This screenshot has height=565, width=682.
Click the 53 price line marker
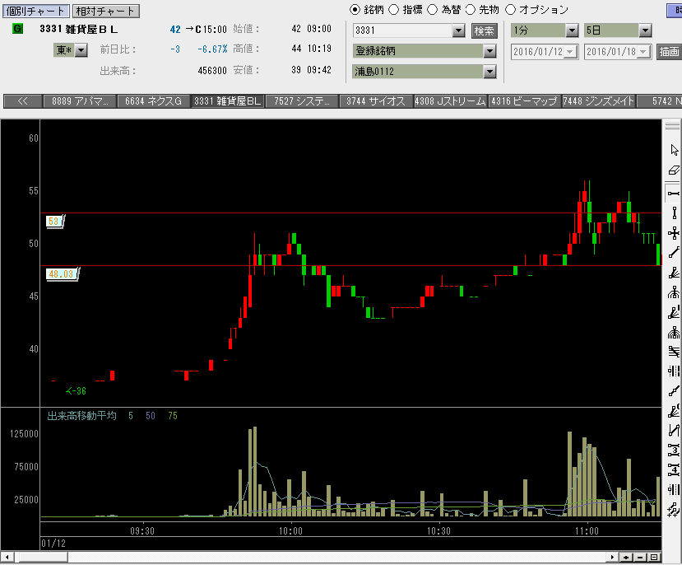[55, 221]
